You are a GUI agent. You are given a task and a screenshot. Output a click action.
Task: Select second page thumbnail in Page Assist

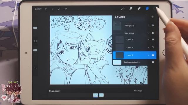point(101,95)
